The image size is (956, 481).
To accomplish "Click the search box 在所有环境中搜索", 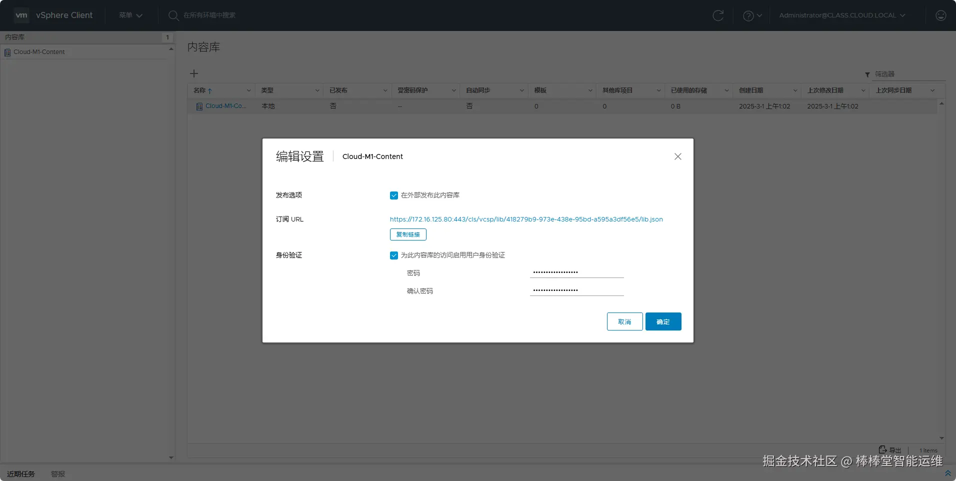I will 209,15.
